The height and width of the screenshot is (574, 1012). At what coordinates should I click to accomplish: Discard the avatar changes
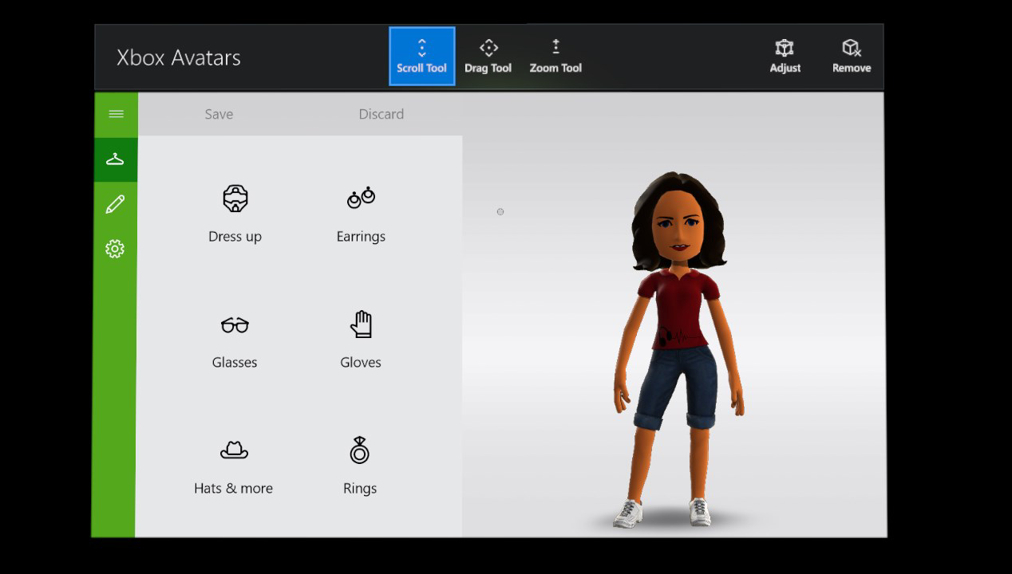pos(381,114)
